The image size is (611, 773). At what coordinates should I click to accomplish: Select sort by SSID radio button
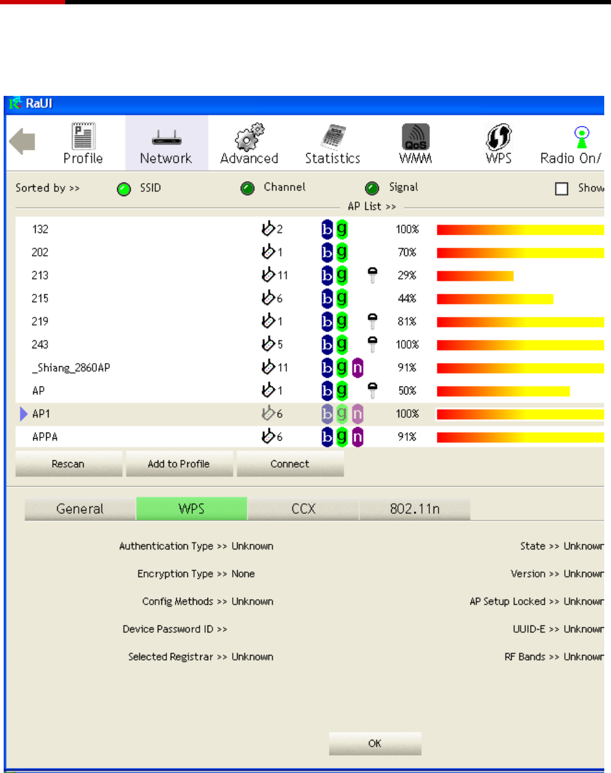124,189
